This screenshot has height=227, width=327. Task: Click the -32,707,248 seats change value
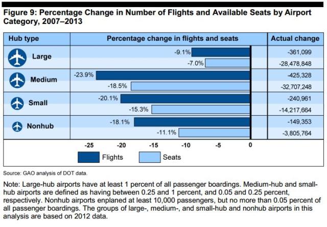point(296,86)
